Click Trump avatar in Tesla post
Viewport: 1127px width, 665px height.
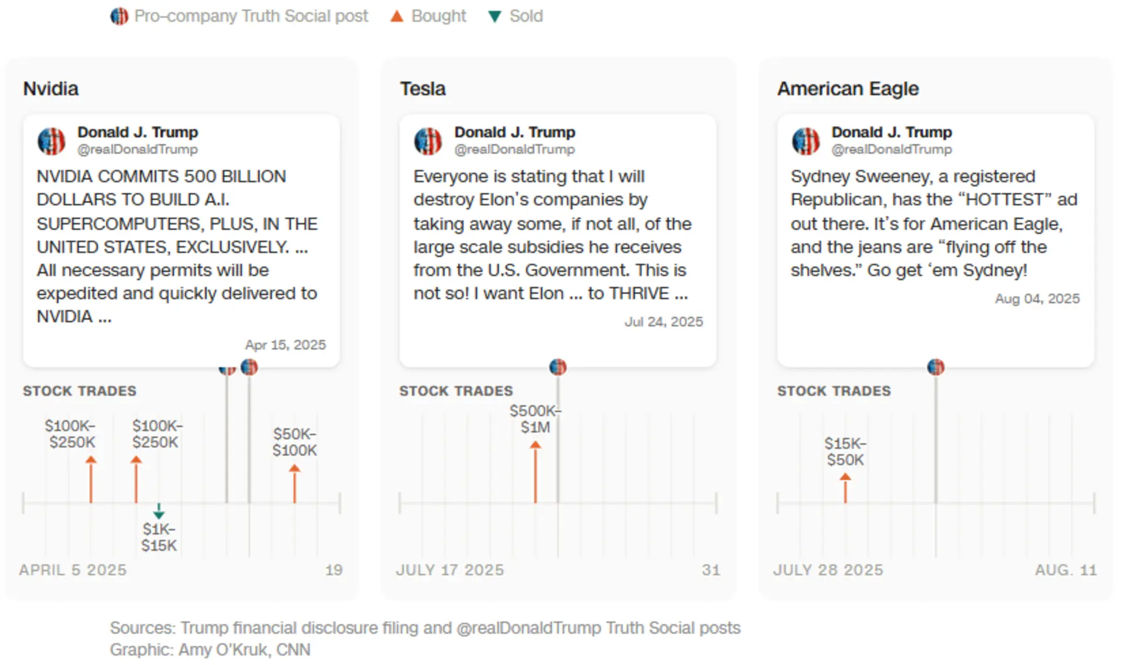point(428,141)
